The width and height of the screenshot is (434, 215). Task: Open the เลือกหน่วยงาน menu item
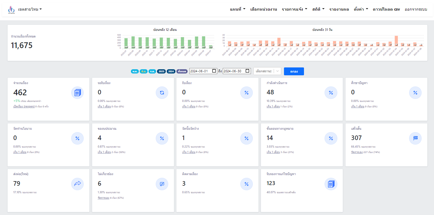[264, 9]
